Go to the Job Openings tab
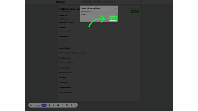 tap(87, 2)
